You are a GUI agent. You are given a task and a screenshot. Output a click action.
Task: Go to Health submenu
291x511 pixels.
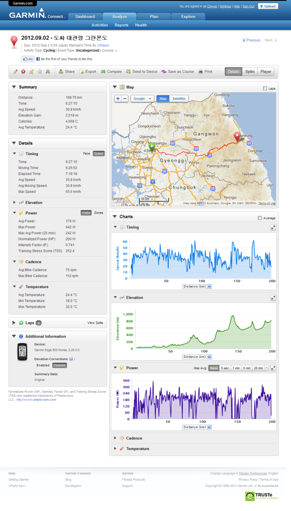click(141, 25)
